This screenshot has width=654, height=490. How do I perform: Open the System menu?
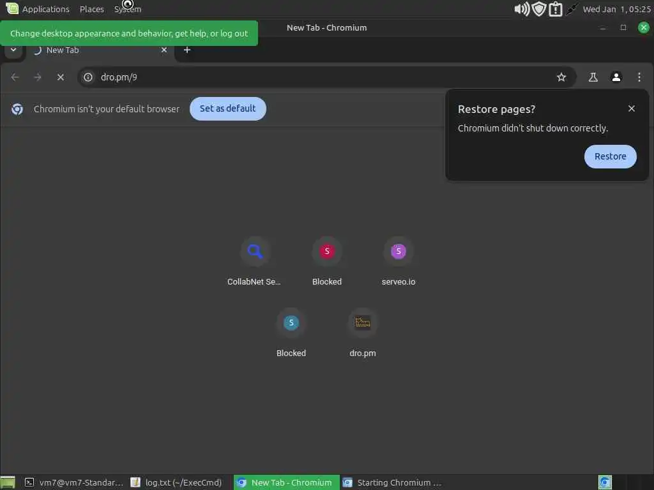(x=128, y=9)
